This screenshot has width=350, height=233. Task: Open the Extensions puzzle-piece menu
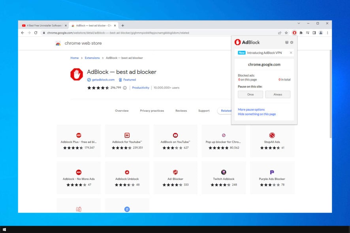point(301,33)
